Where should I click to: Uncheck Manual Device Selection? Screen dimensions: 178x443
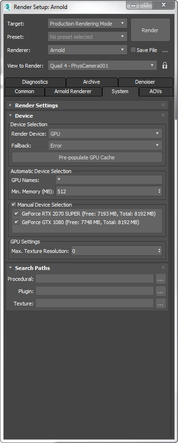click(14, 204)
